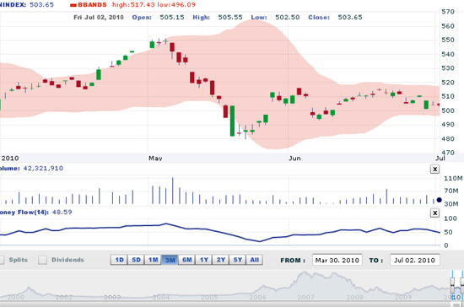Screen dimensions: 464x307
Task: Click the FROM date field
Action: pyautogui.click(x=337, y=261)
